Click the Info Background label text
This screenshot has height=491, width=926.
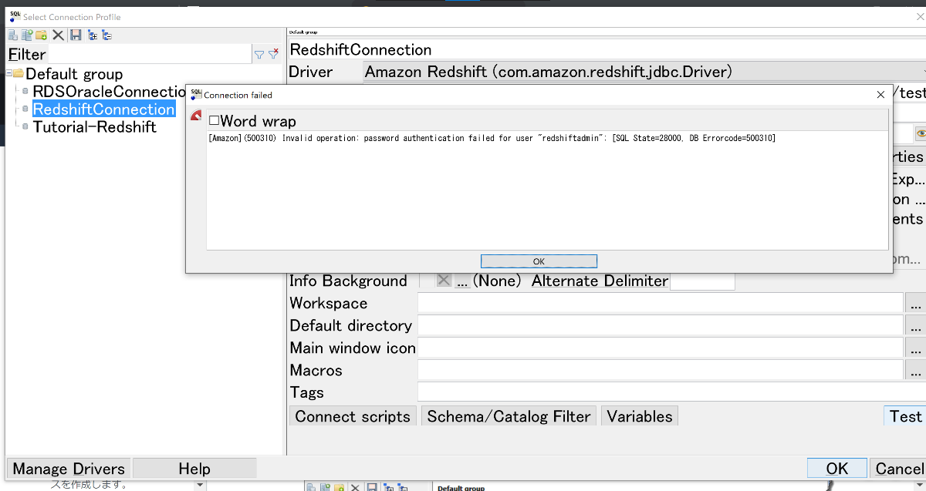tap(348, 281)
